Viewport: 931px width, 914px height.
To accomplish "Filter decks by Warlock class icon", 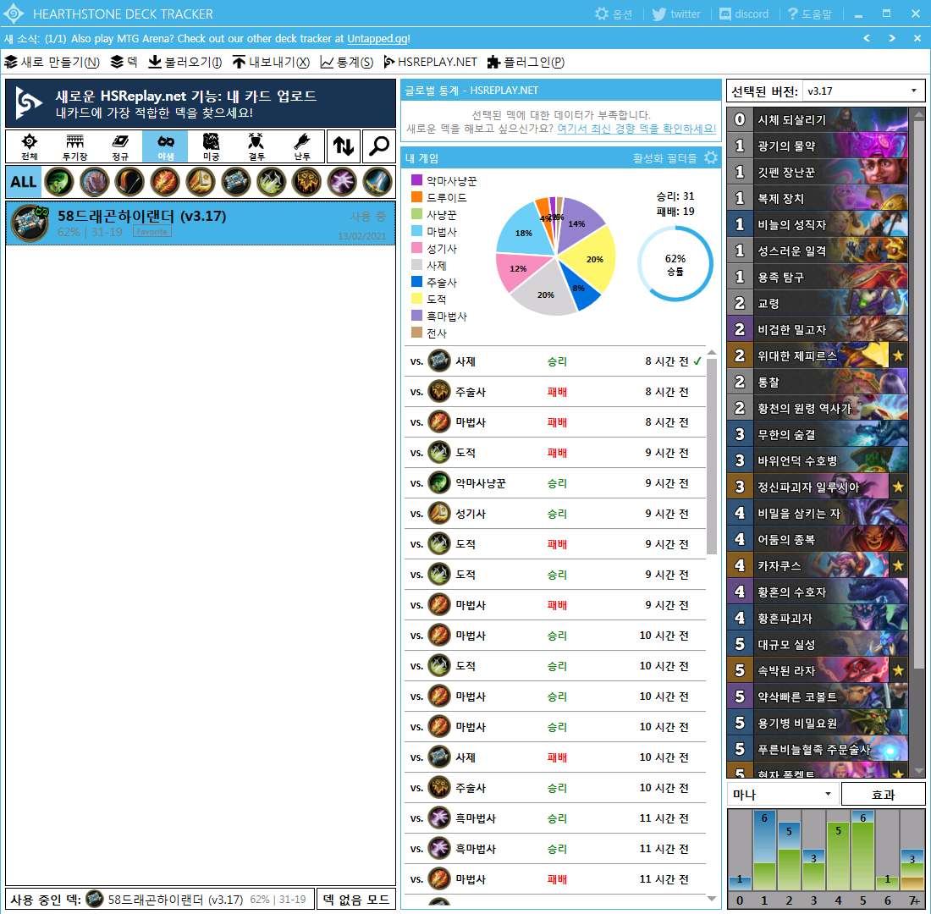I will (342, 182).
